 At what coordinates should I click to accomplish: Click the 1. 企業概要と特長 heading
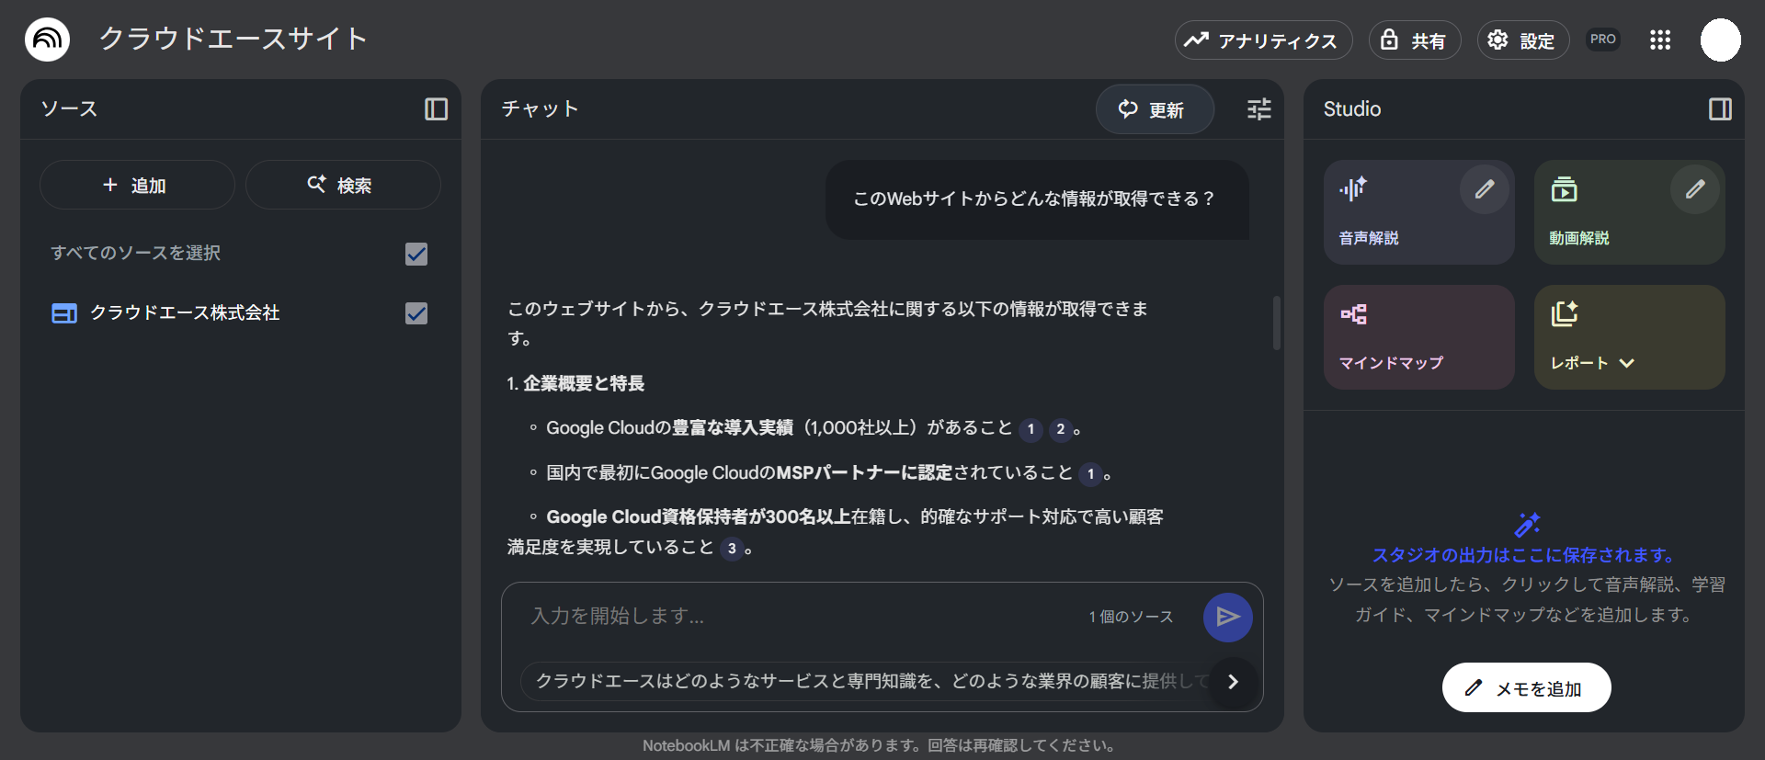575,383
